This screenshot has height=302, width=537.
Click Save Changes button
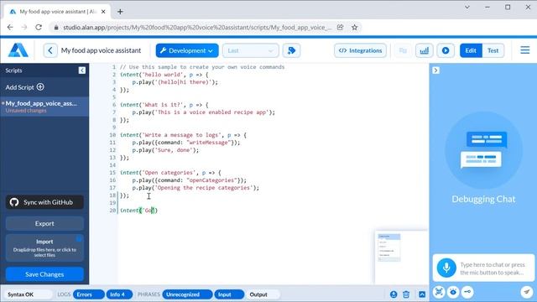[44, 274]
